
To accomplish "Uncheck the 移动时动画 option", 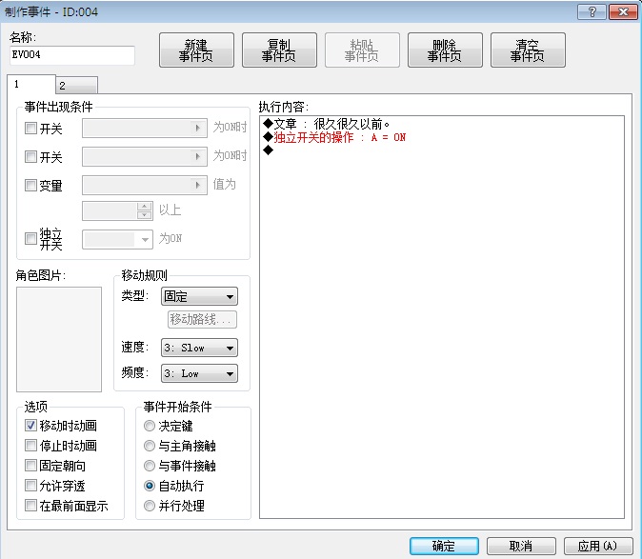I will 30,426.
